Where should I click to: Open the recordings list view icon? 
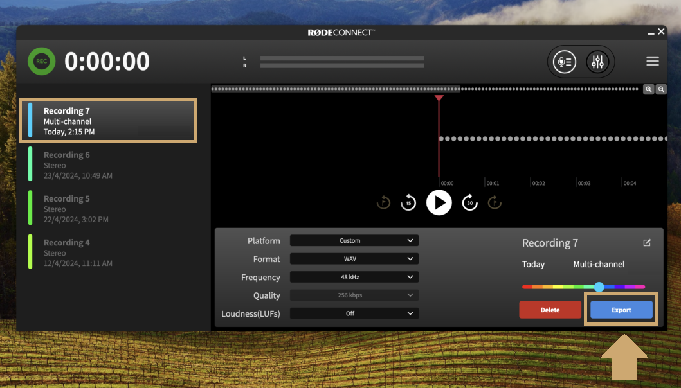click(565, 62)
